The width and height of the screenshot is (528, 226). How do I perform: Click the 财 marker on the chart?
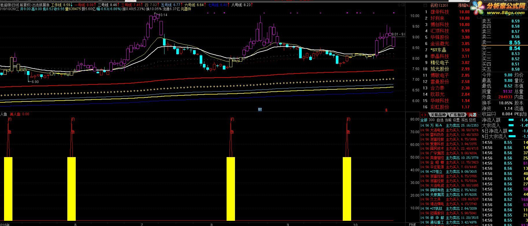tap(260, 110)
